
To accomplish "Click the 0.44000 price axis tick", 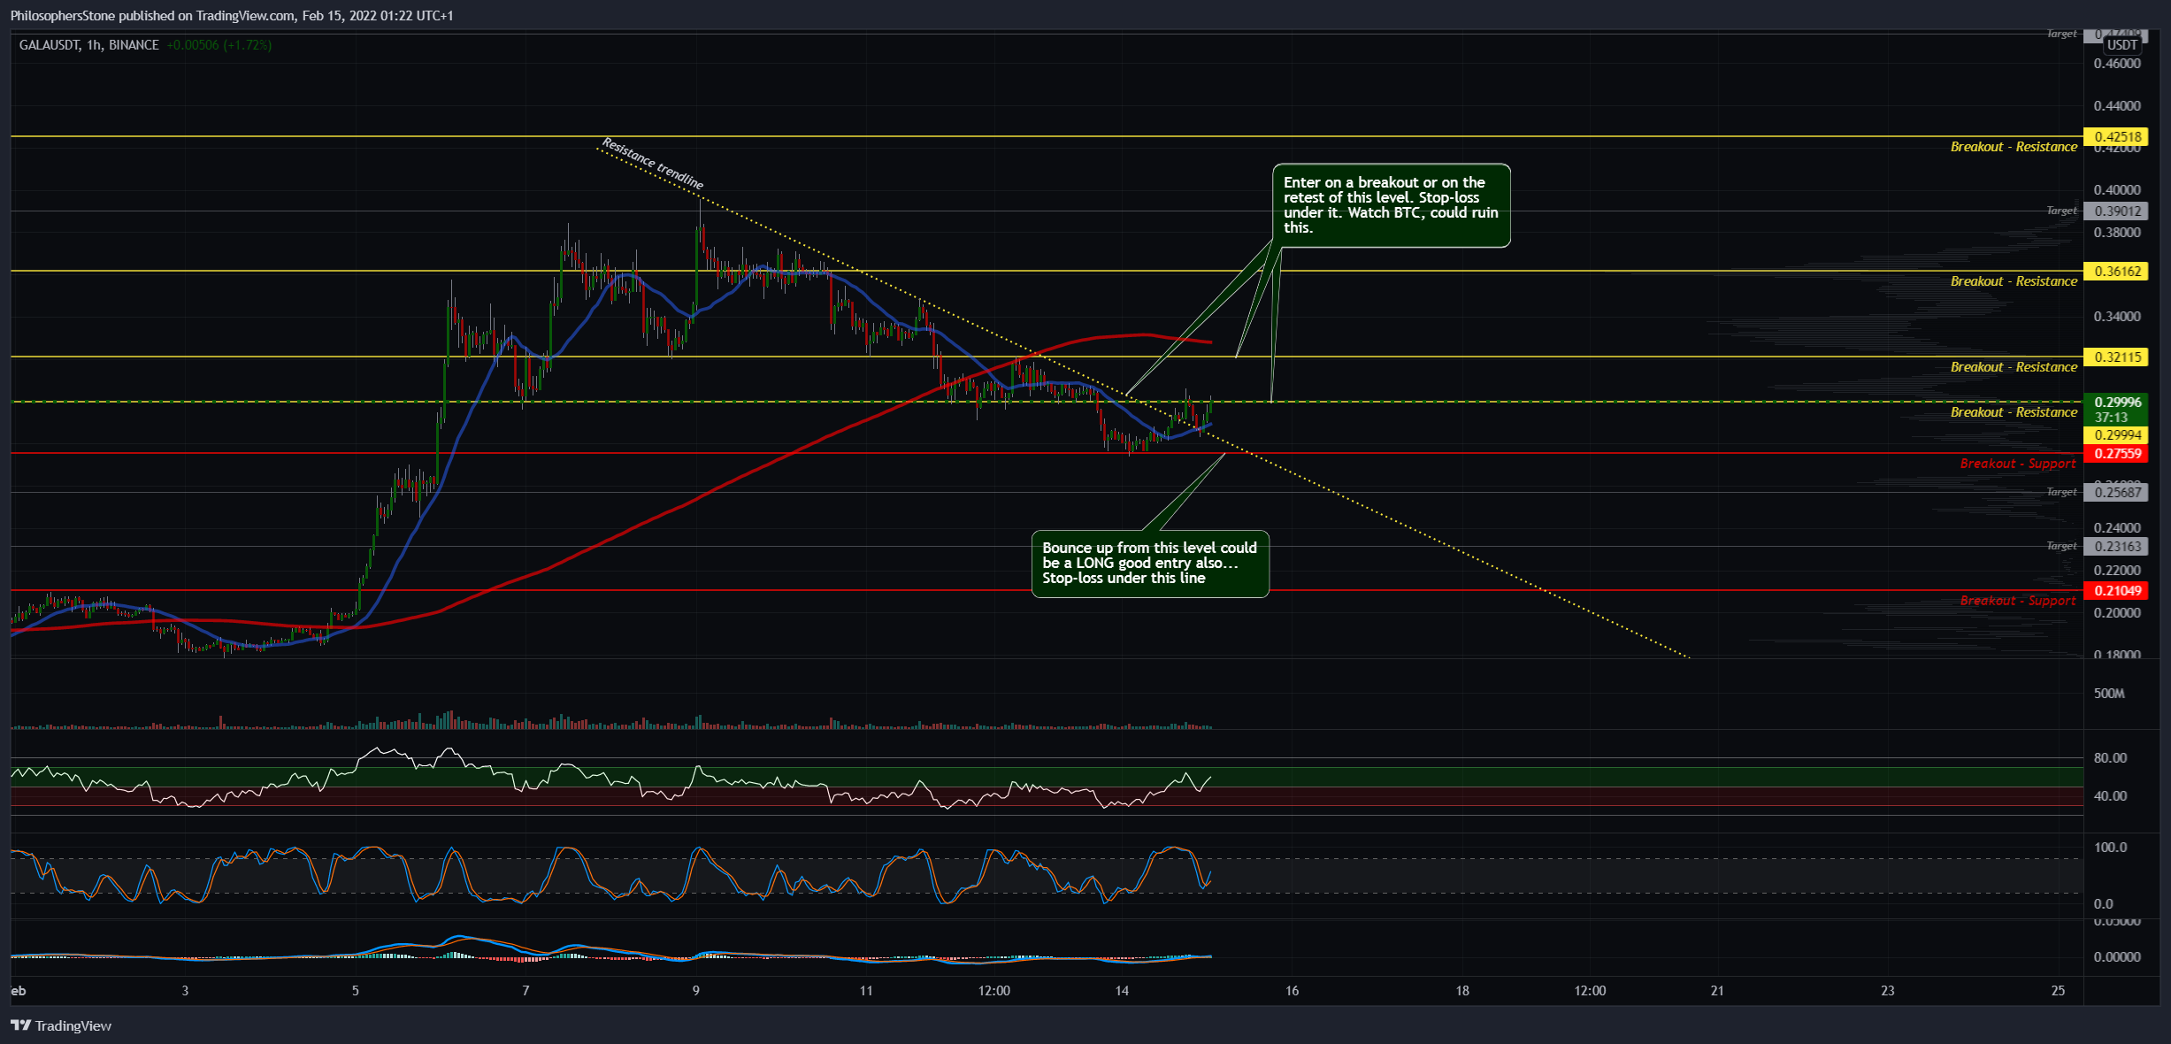I will 2117,106.
